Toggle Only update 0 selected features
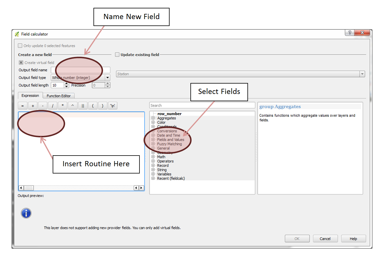 point(20,46)
